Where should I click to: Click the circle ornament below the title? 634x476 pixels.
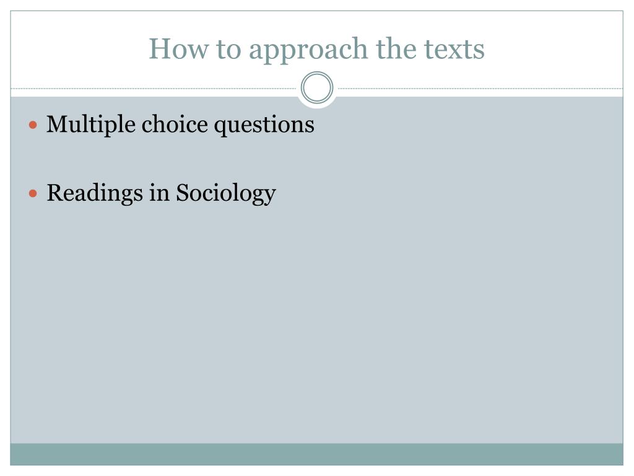[x=317, y=87]
